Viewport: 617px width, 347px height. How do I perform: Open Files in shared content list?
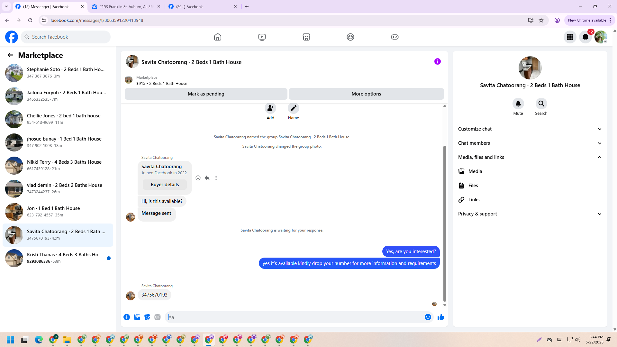(x=530, y=186)
